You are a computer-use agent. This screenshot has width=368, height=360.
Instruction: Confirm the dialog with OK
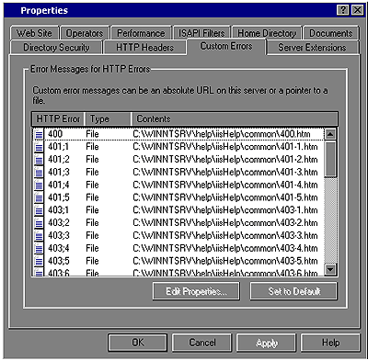point(138,343)
